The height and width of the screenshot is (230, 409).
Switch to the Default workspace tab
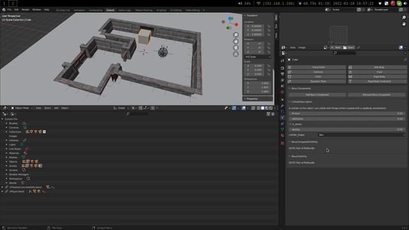[110, 10]
